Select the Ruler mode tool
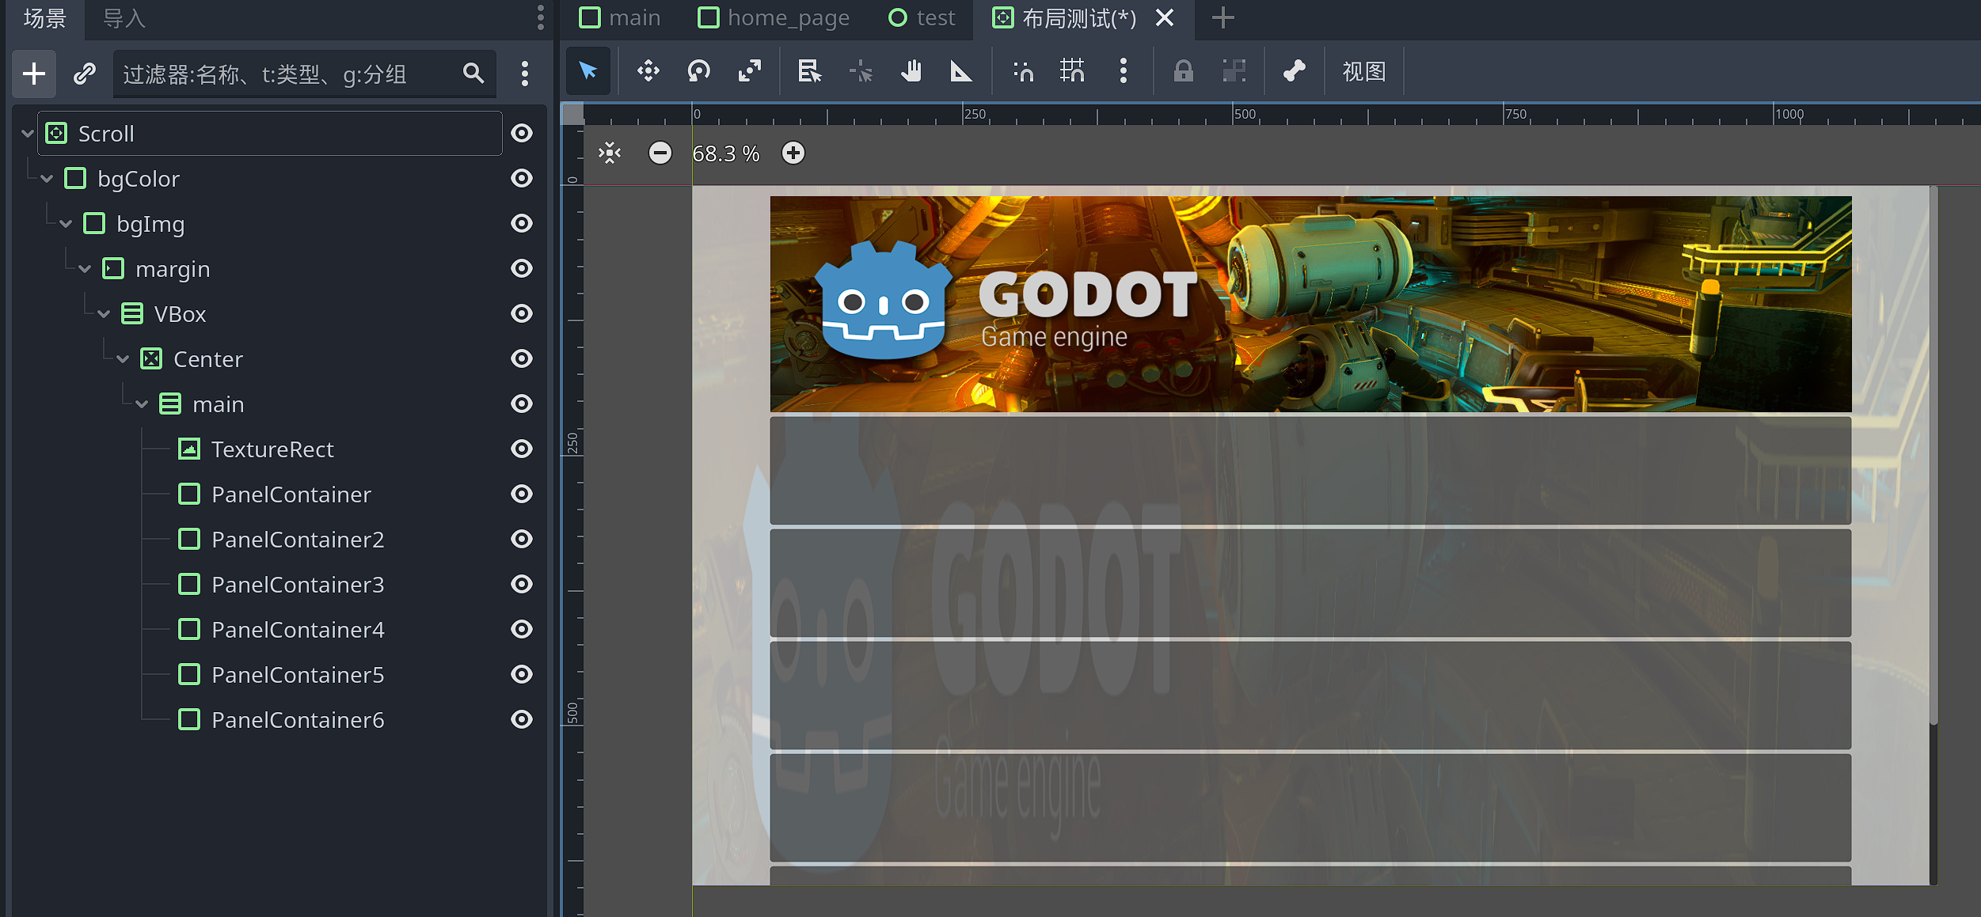 [960, 71]
